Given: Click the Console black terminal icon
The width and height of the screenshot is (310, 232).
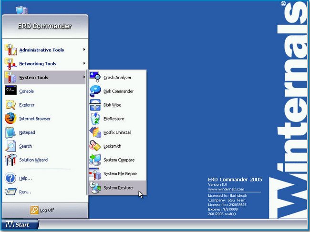Looking at the screenshot, I should (x=10, y=90).
